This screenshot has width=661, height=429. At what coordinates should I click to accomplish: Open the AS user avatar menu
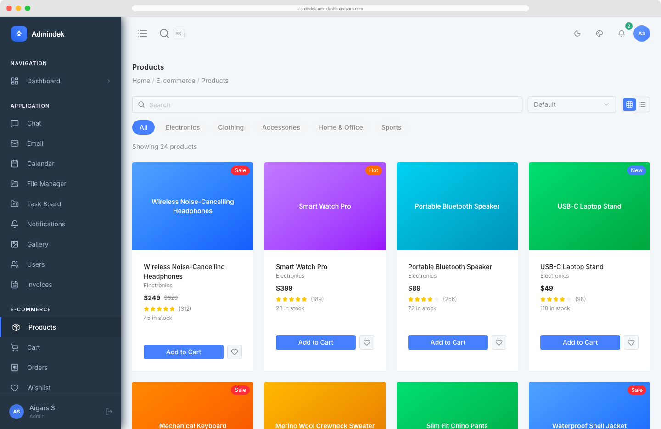point(642,33)
